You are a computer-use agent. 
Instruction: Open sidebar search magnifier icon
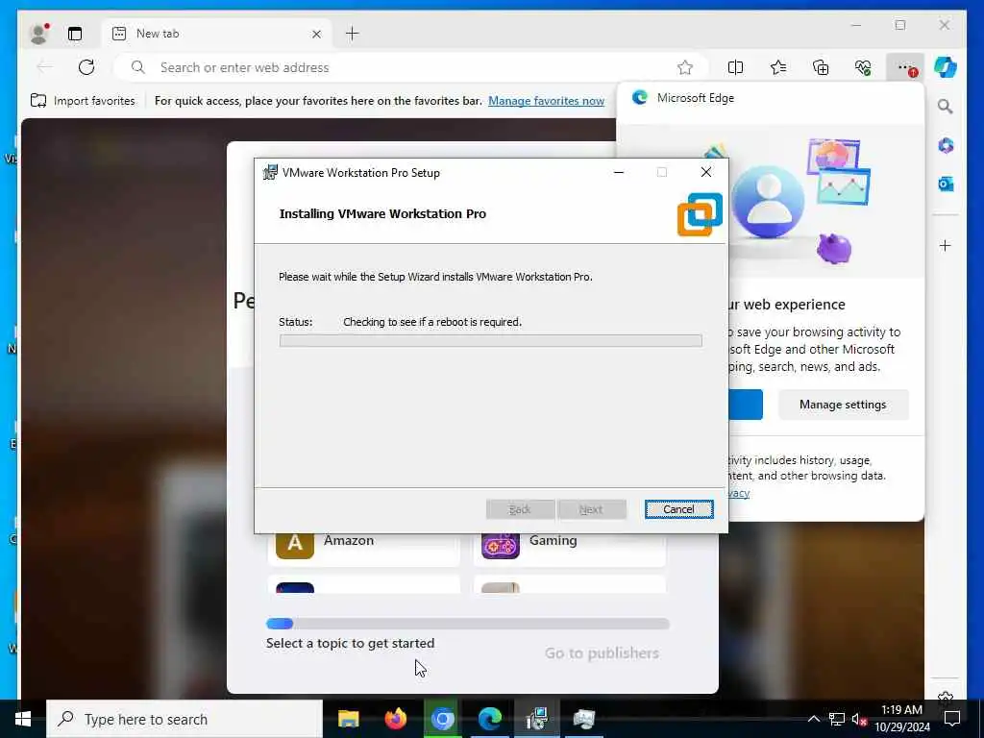946,107
